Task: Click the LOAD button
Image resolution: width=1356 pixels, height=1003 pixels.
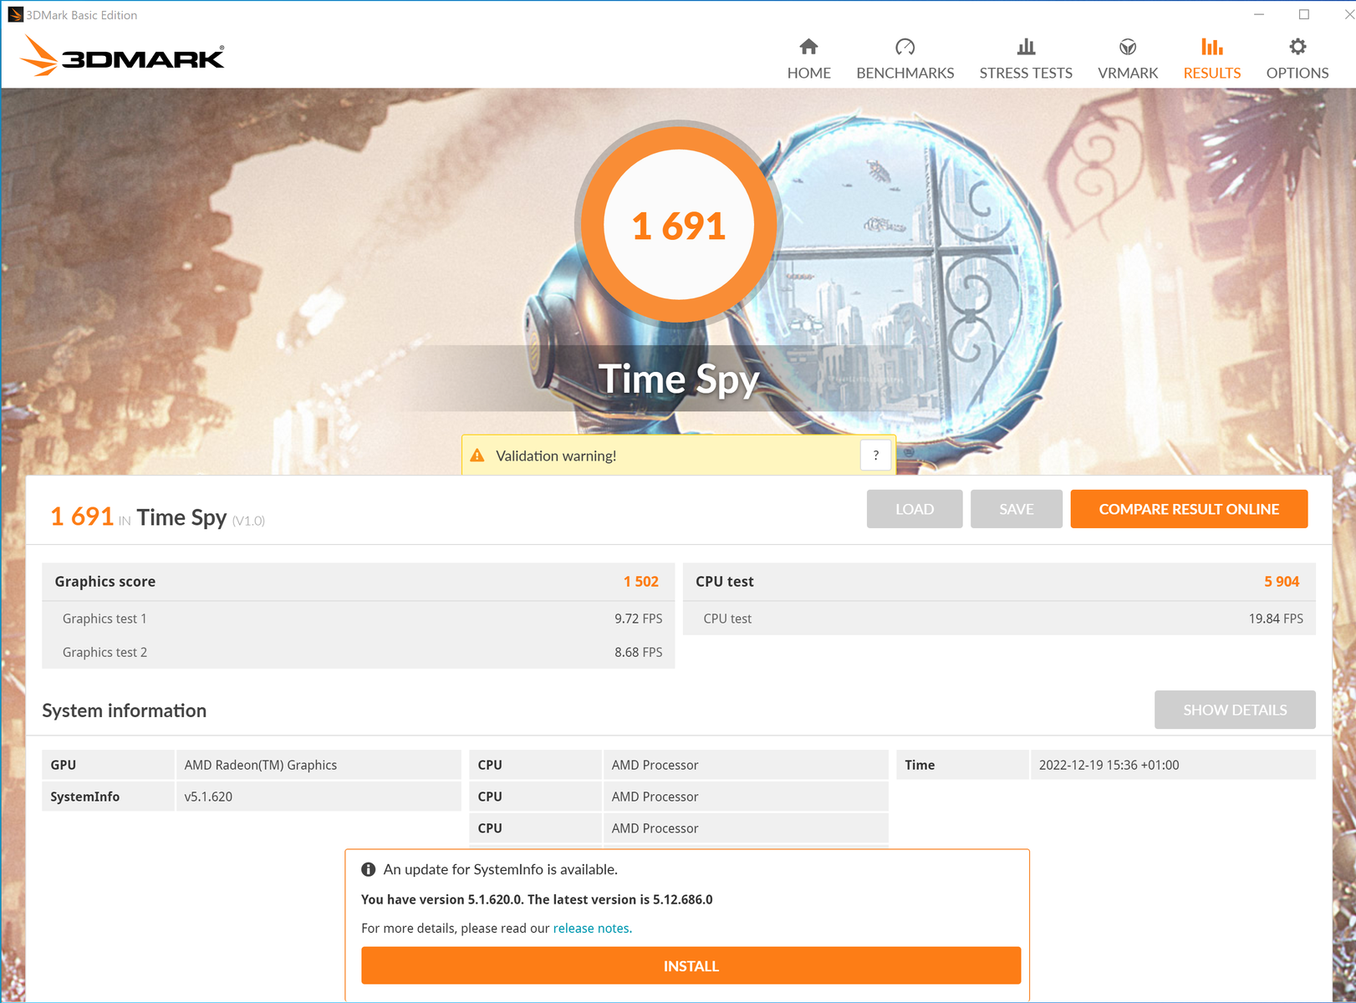Action: point(915,509)
